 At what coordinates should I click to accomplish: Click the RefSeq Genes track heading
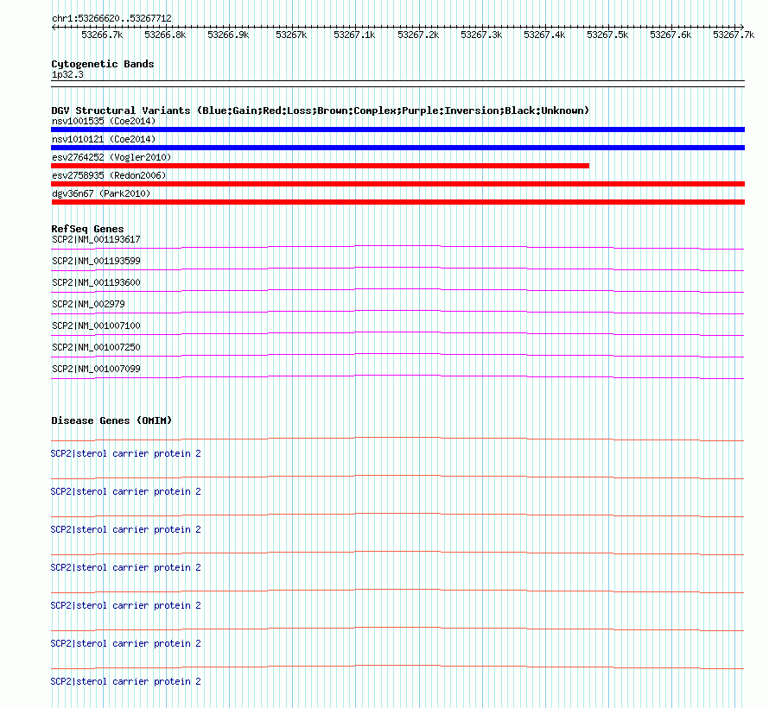[87, 229]
